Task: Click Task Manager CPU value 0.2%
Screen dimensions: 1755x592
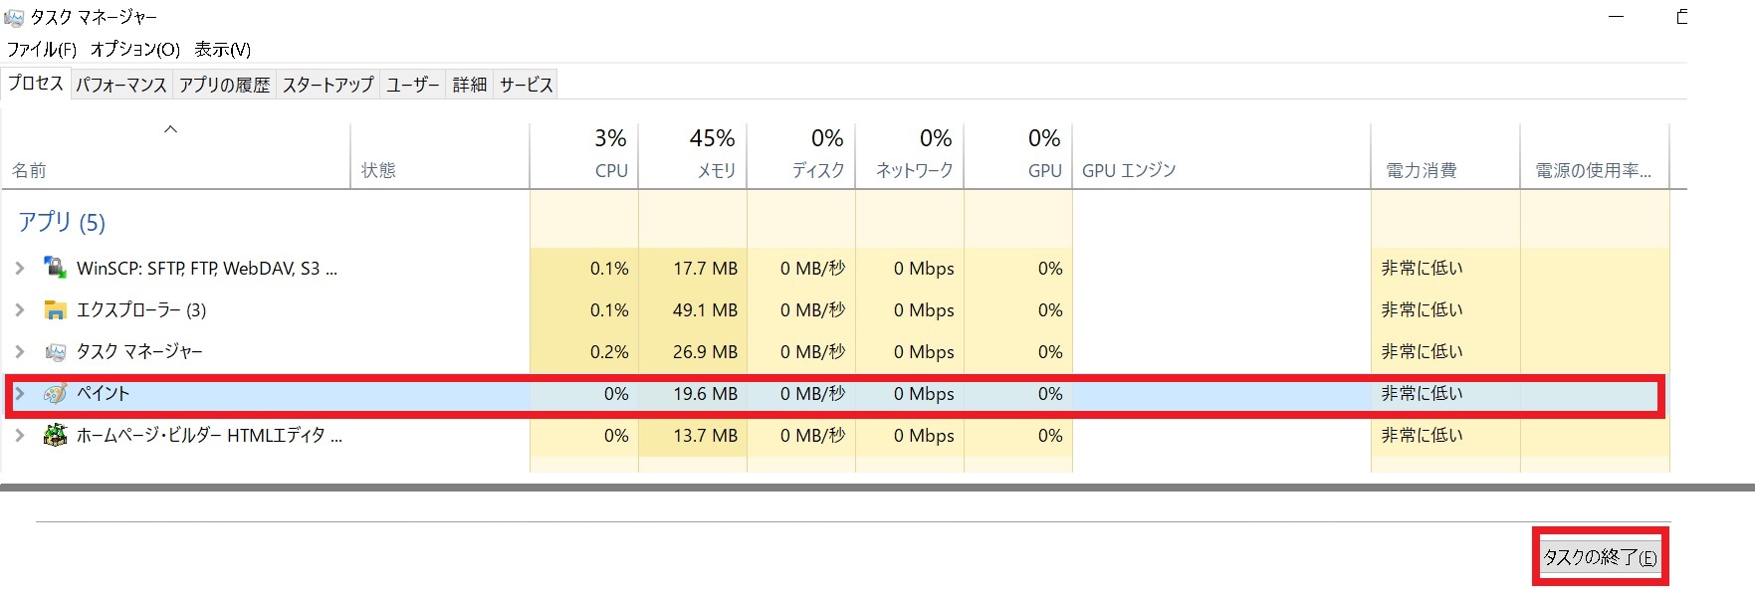Action: pyautogui.click(x=609, y=351)
